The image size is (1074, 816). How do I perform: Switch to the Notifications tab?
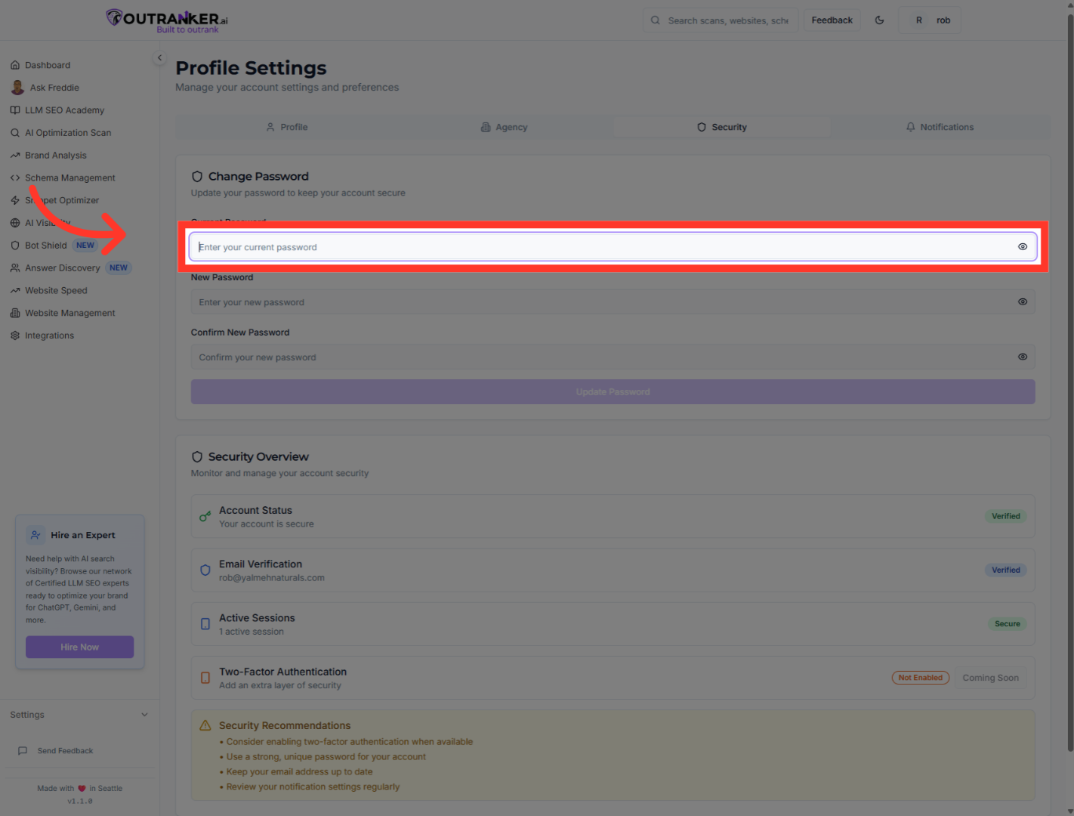(x=940, y=127)
